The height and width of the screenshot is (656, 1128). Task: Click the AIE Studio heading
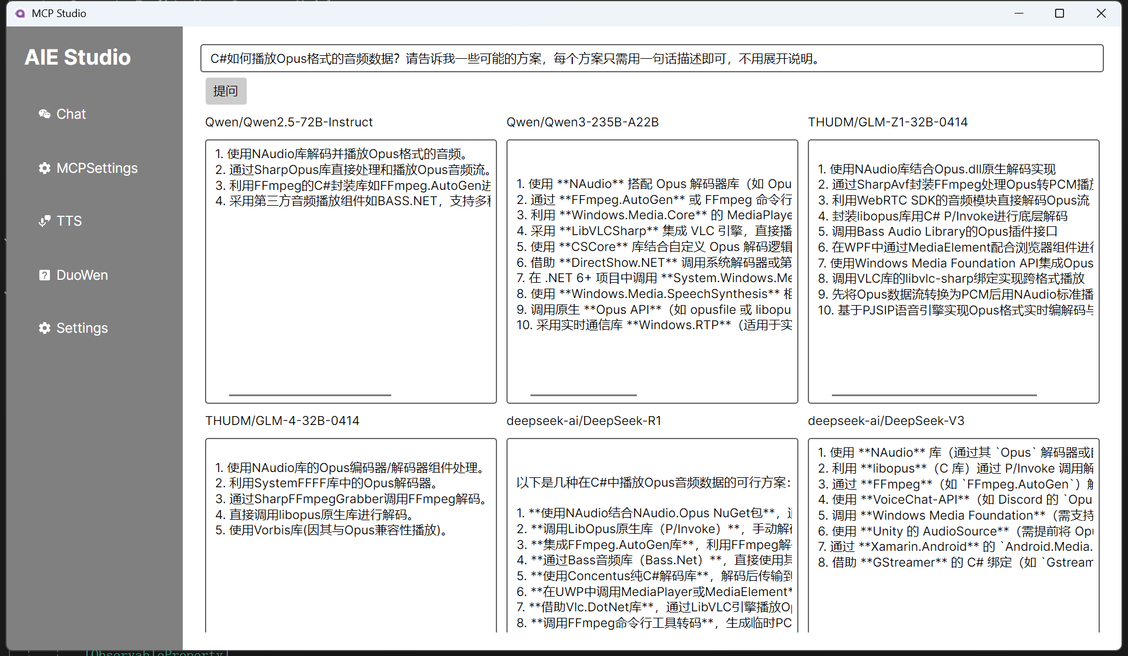(x=78, y=57)
